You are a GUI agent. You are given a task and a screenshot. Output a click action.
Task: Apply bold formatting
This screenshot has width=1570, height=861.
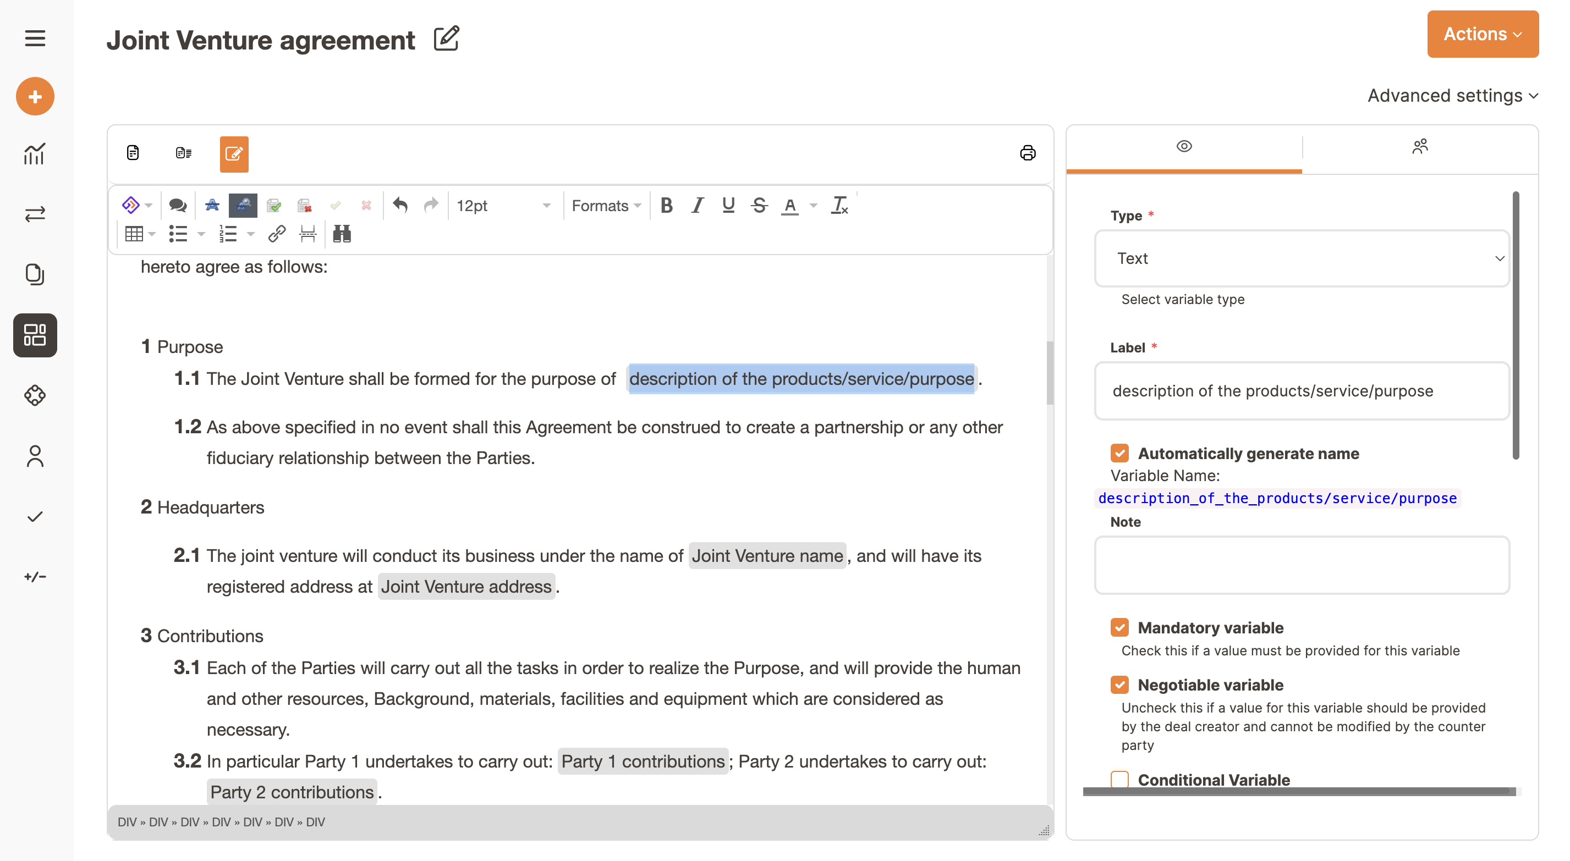click(666, 205)
